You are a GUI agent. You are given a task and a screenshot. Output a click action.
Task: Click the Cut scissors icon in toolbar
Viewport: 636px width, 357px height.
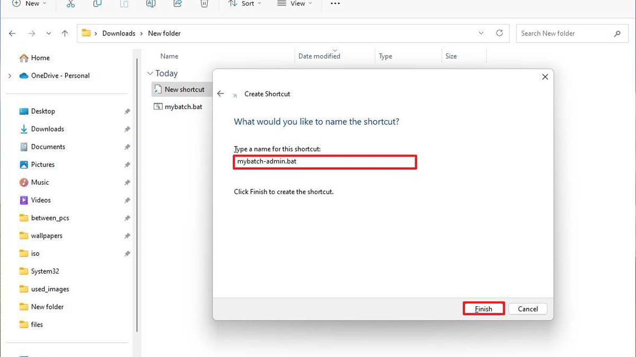70,4
